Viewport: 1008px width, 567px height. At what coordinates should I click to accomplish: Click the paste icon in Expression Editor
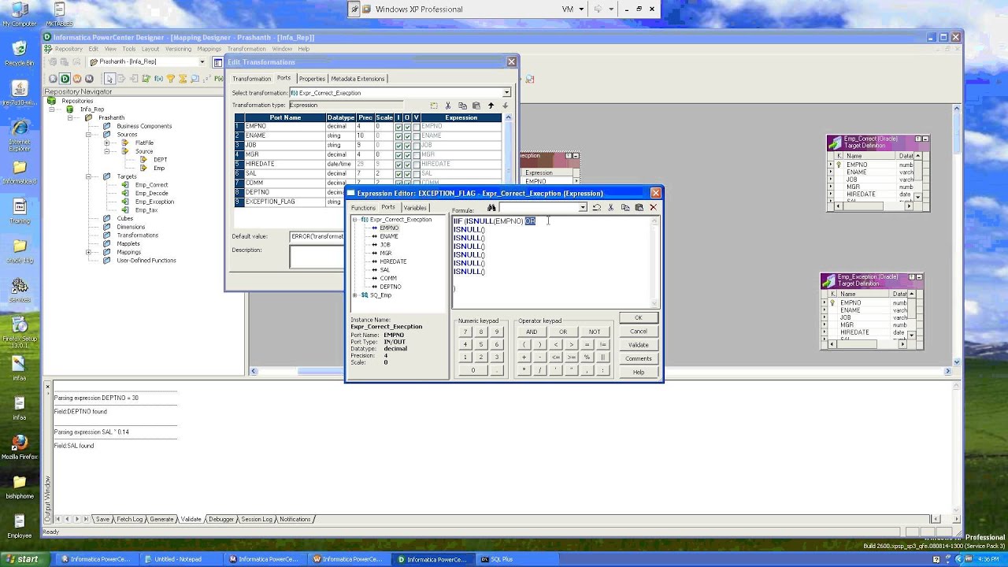coord(639,208)
